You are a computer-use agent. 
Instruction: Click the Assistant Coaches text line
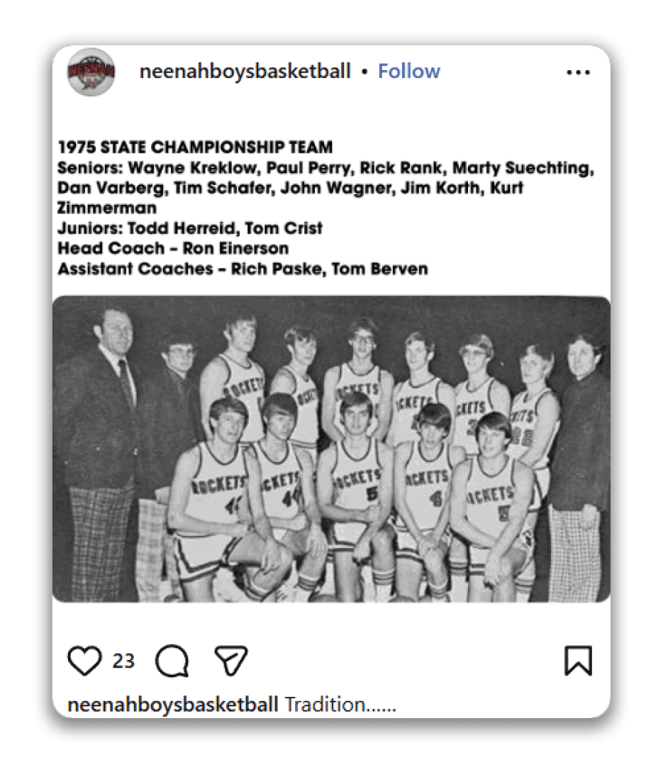[243, 269]
